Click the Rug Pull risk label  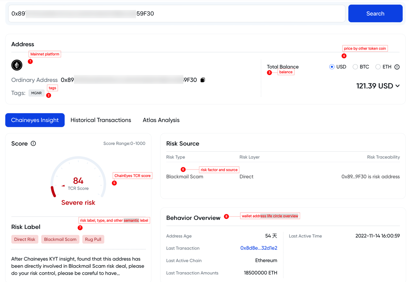pos(93,239)
